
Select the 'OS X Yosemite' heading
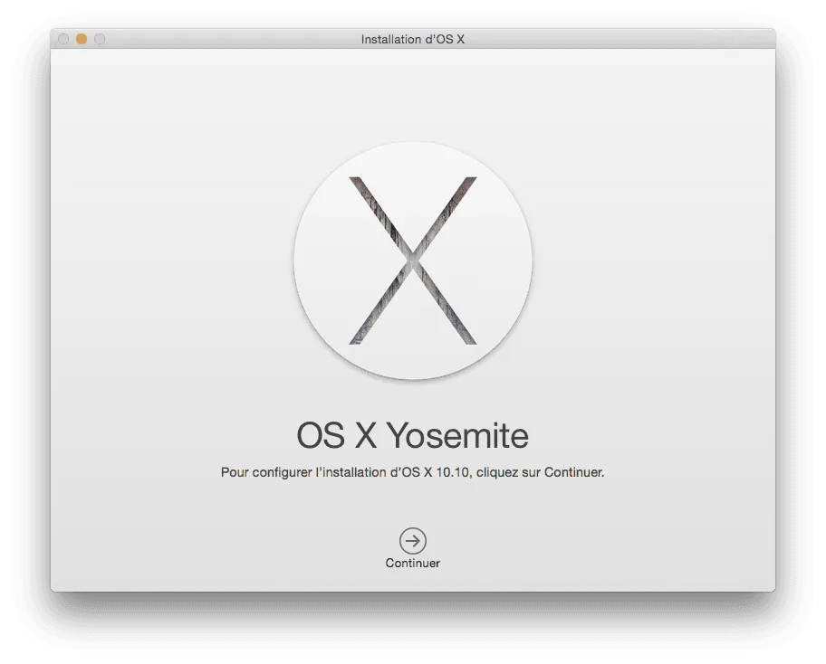pos(413,435)
